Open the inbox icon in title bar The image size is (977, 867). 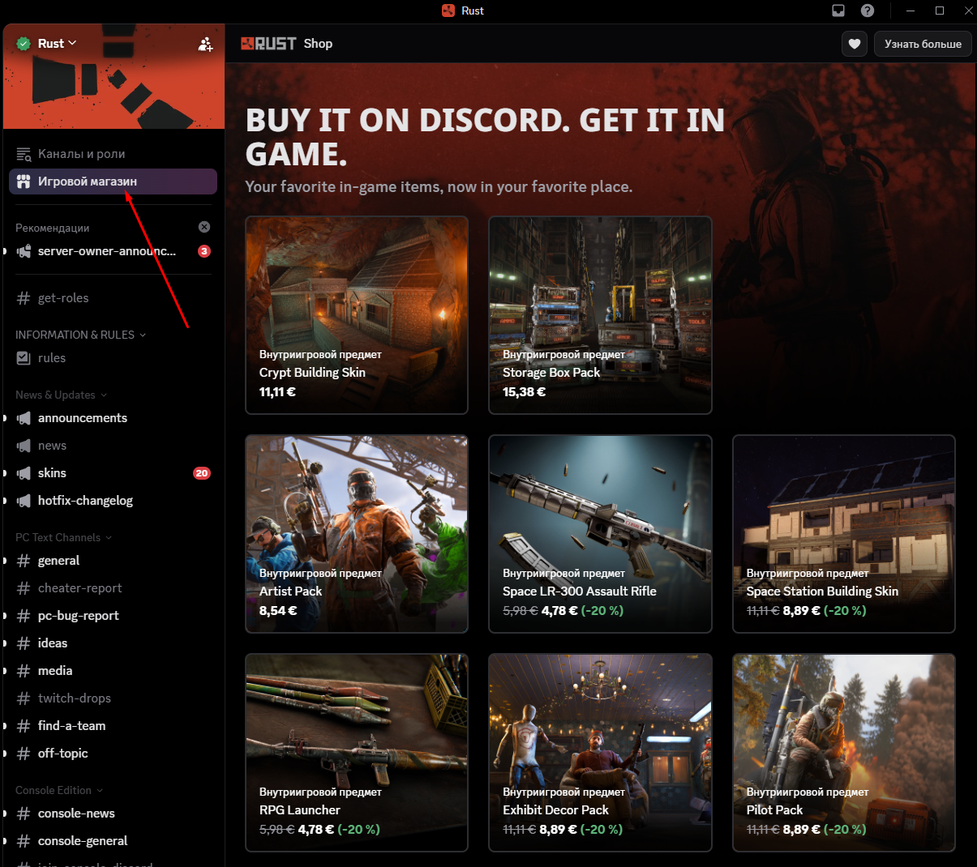coord(838,11)
